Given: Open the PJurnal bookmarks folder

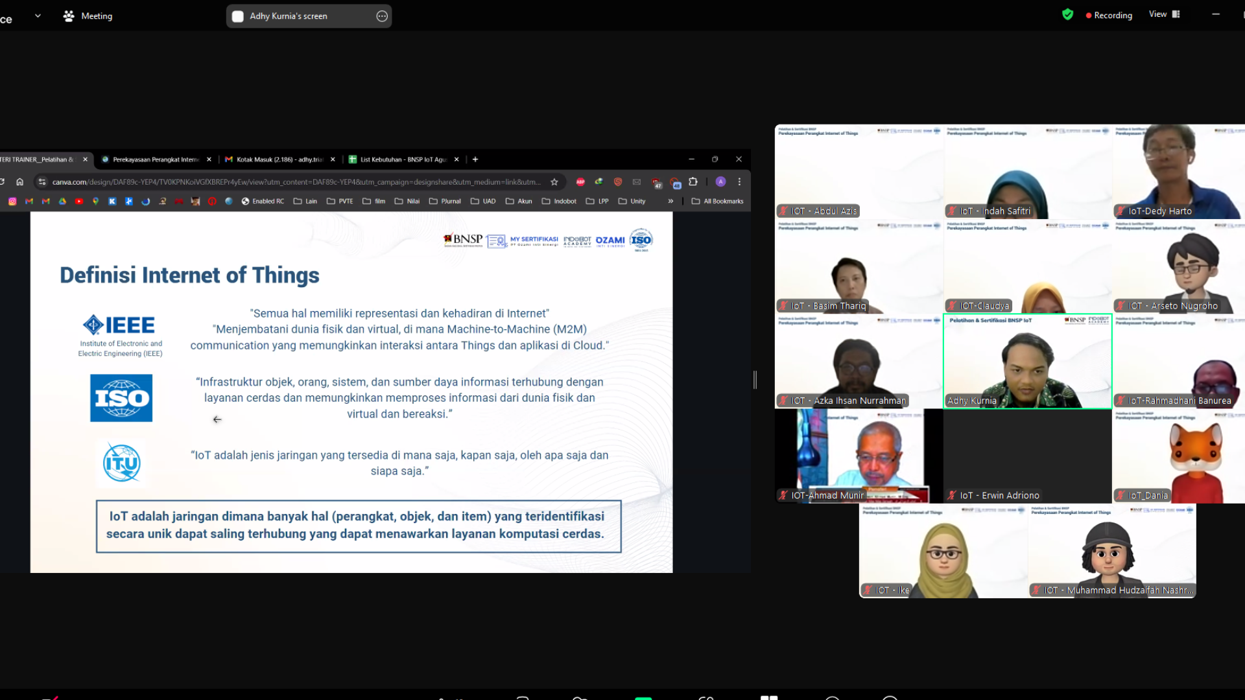Looking at the screenshot, I should click(445, 202).
